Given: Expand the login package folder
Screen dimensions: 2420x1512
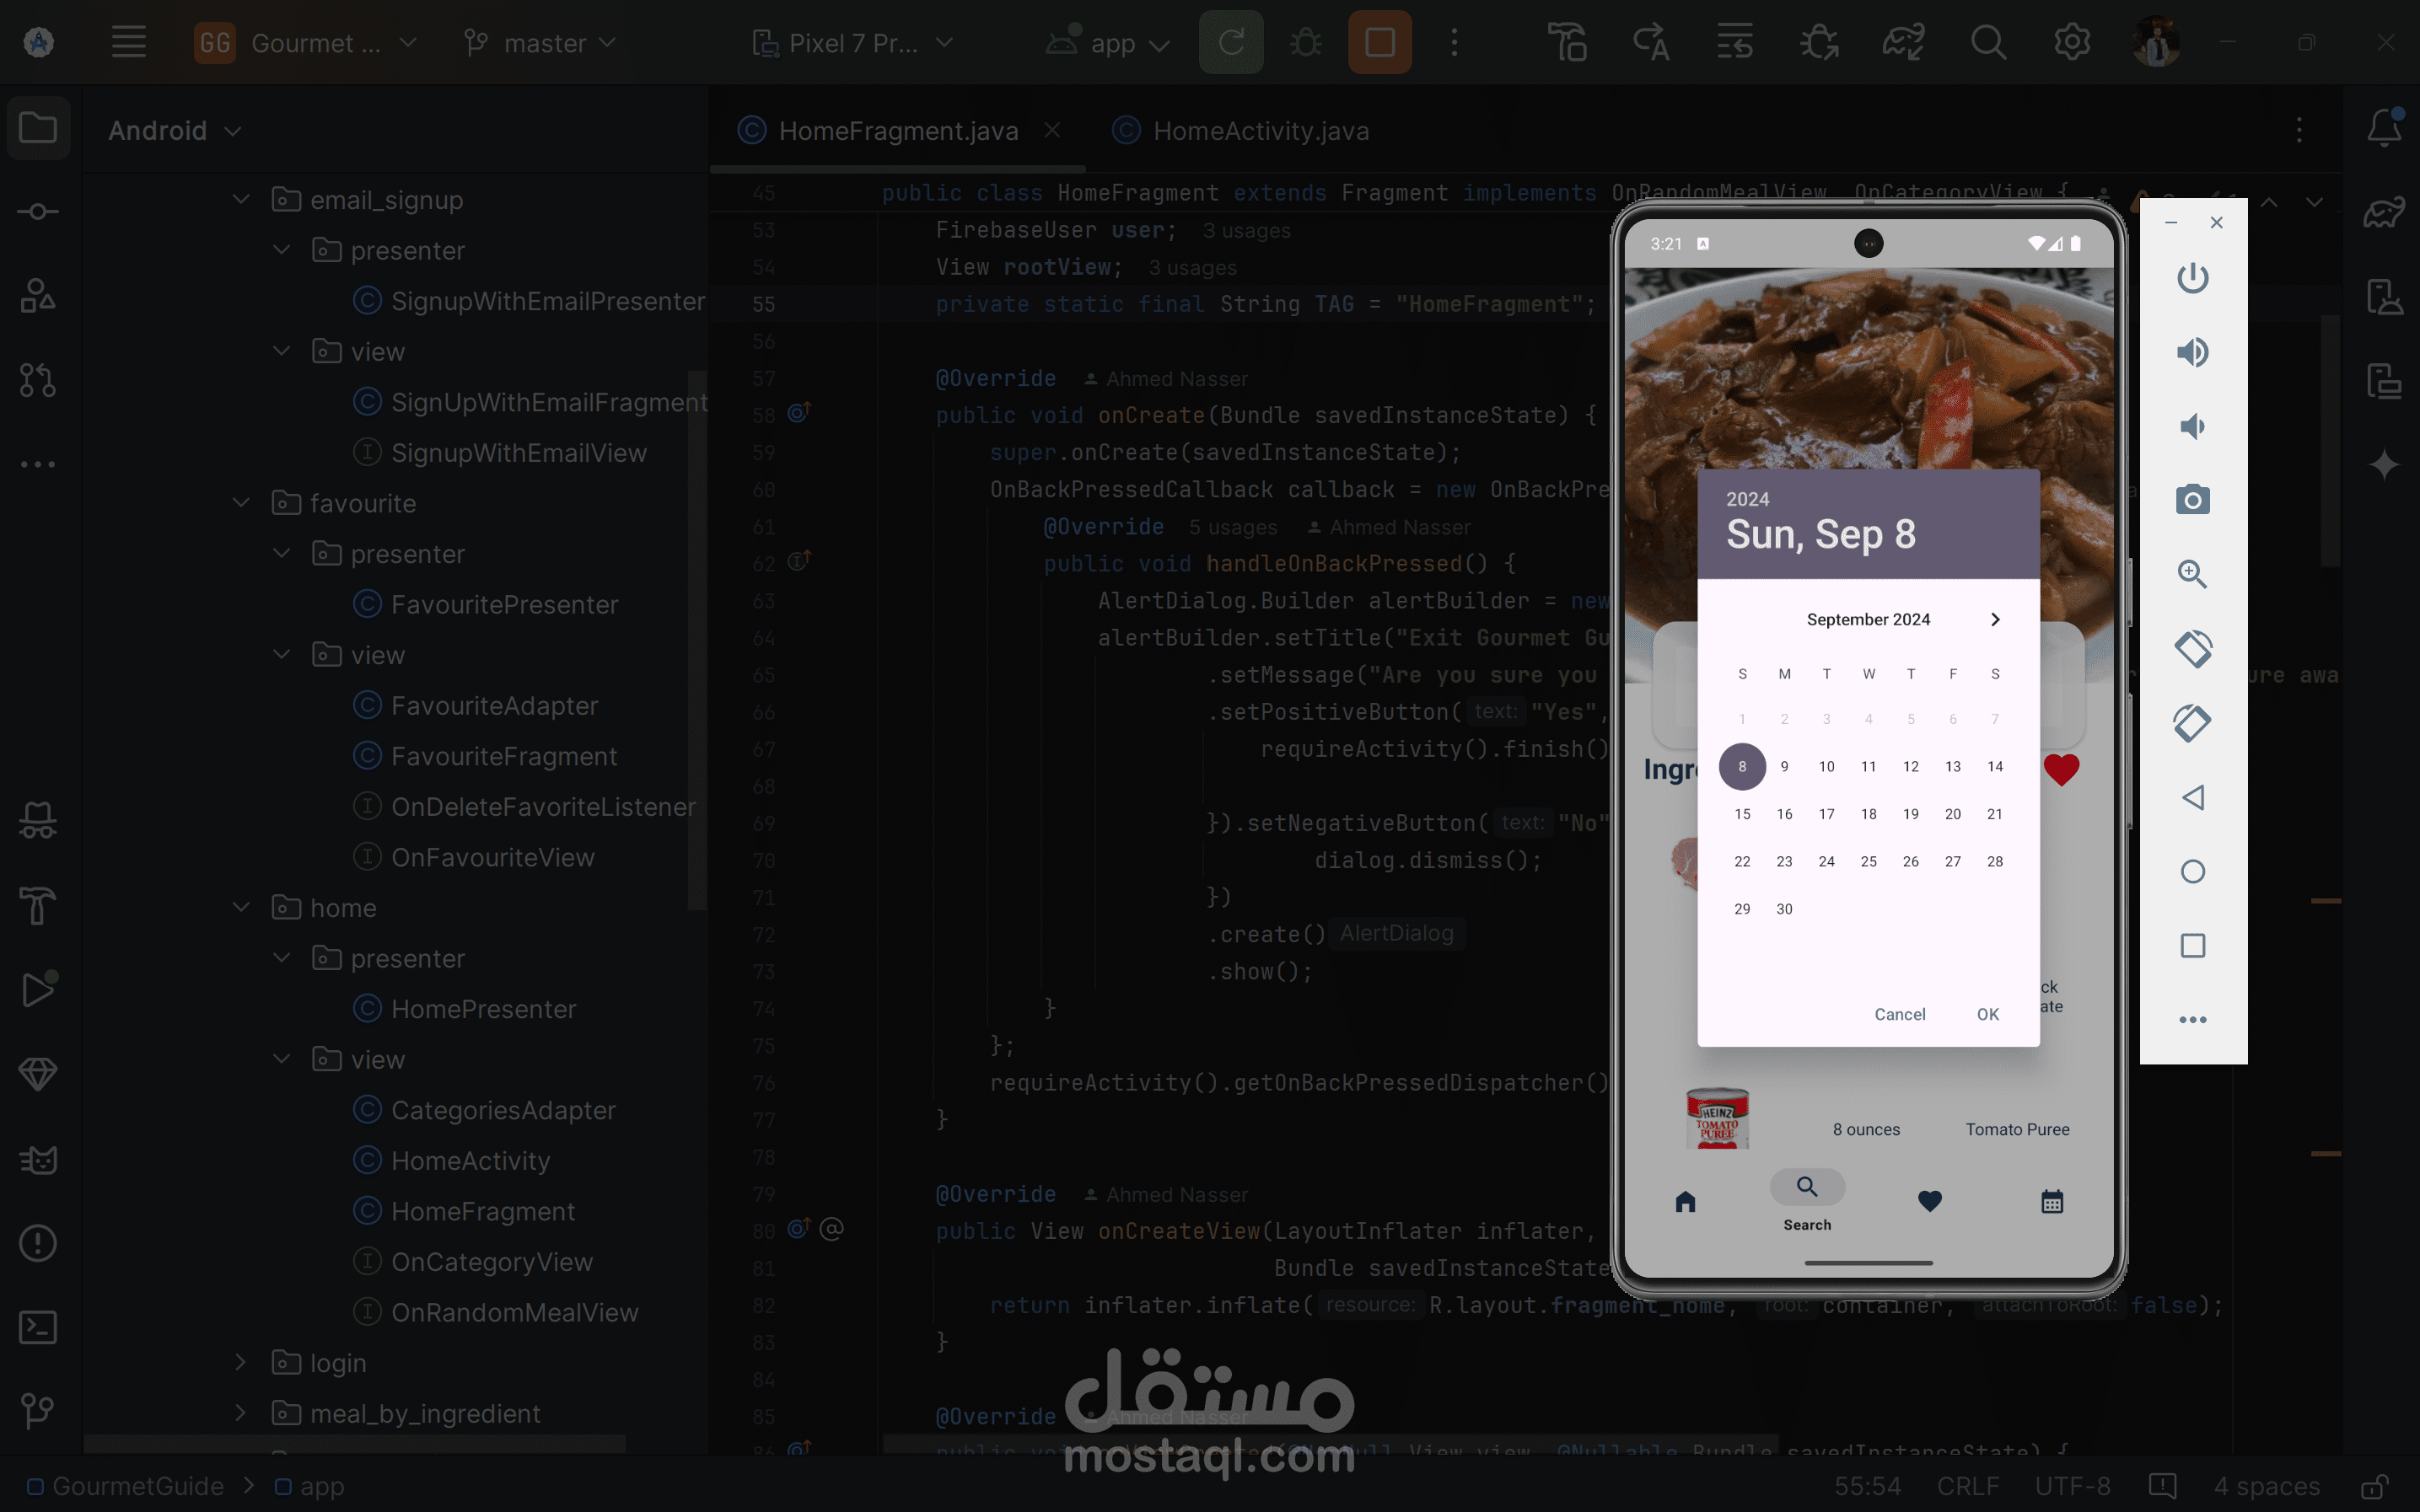Looking at the screenshot, I should pyautogui.click(x=241, y=1362).
